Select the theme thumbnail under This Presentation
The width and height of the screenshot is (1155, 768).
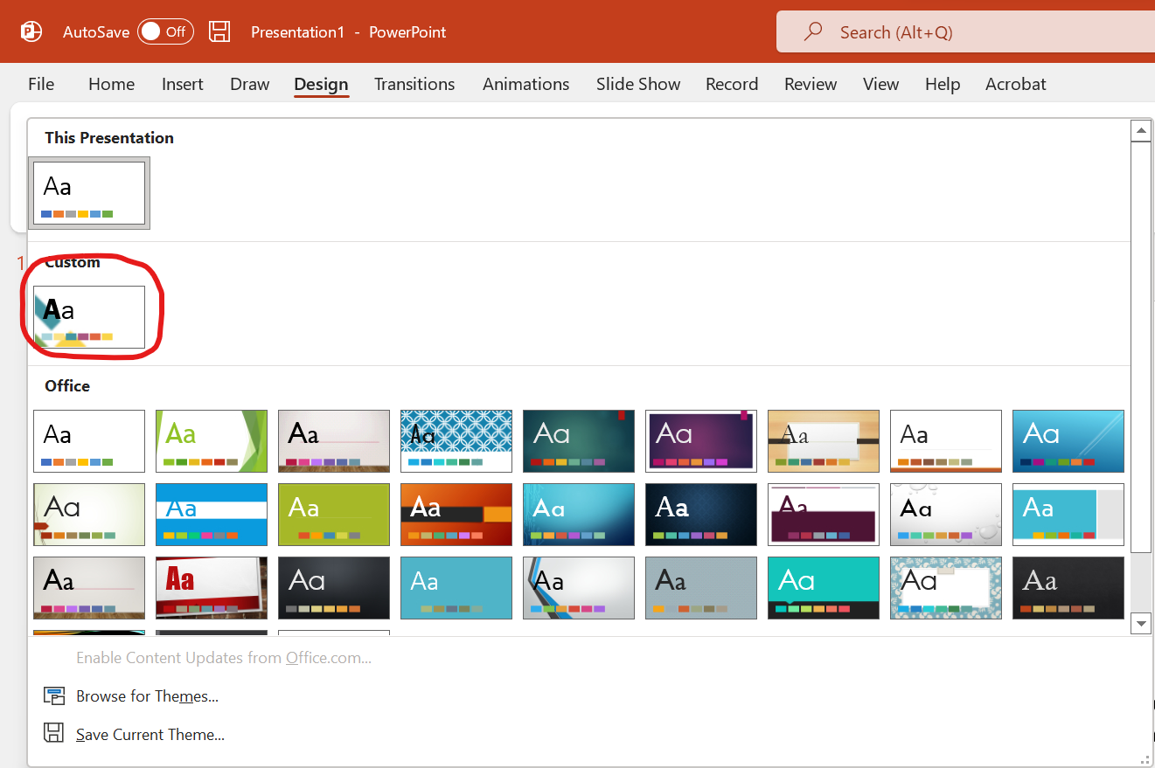[89, 193]
